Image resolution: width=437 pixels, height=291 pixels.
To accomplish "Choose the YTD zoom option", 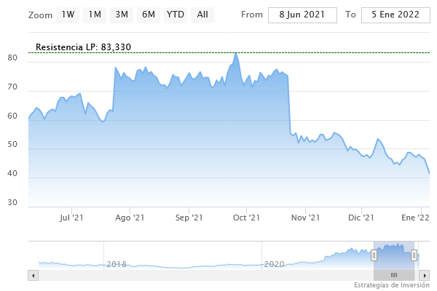I will [x=175, y=15].
